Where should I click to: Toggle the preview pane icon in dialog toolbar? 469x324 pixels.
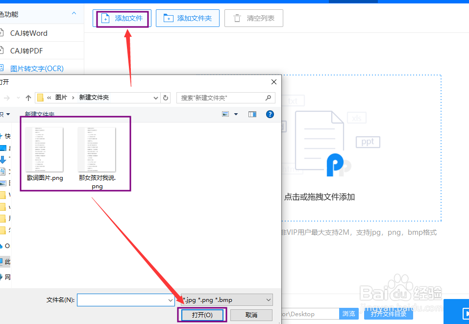tap(252, 114)
